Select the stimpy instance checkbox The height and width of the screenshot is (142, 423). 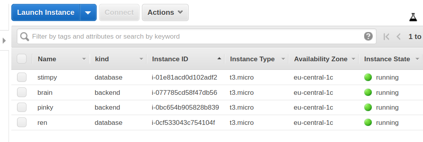click(x=21, y=77)
